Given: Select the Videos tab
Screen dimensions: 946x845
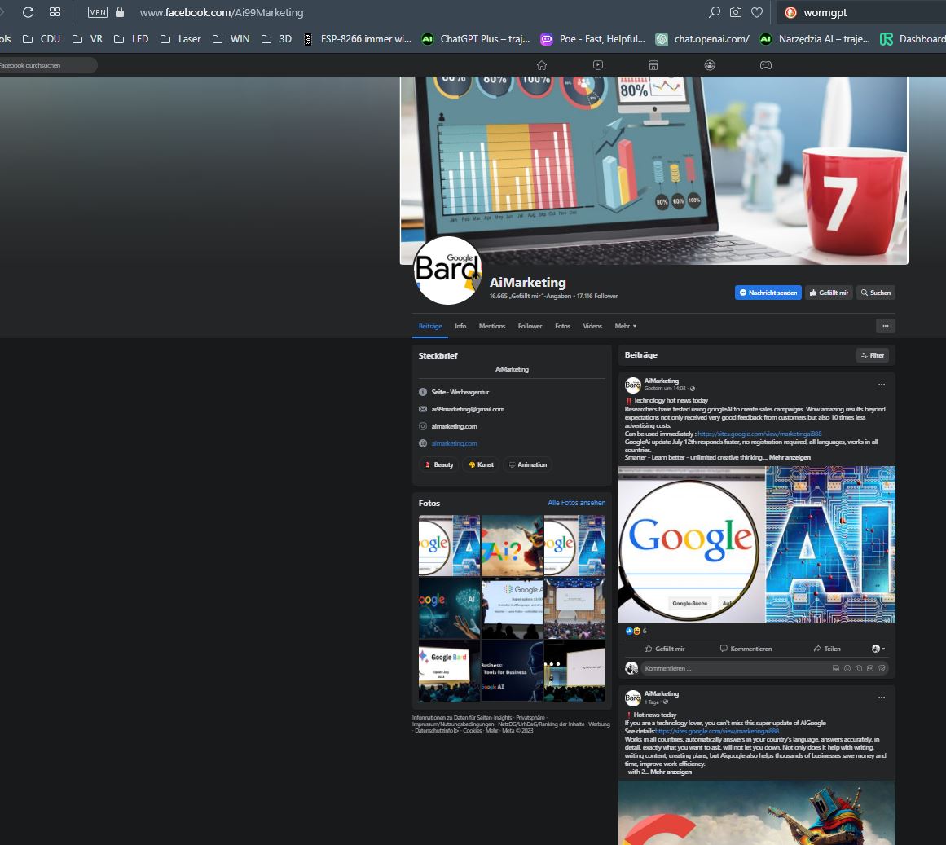Looking at the screenshot, I should pos(592,326).
